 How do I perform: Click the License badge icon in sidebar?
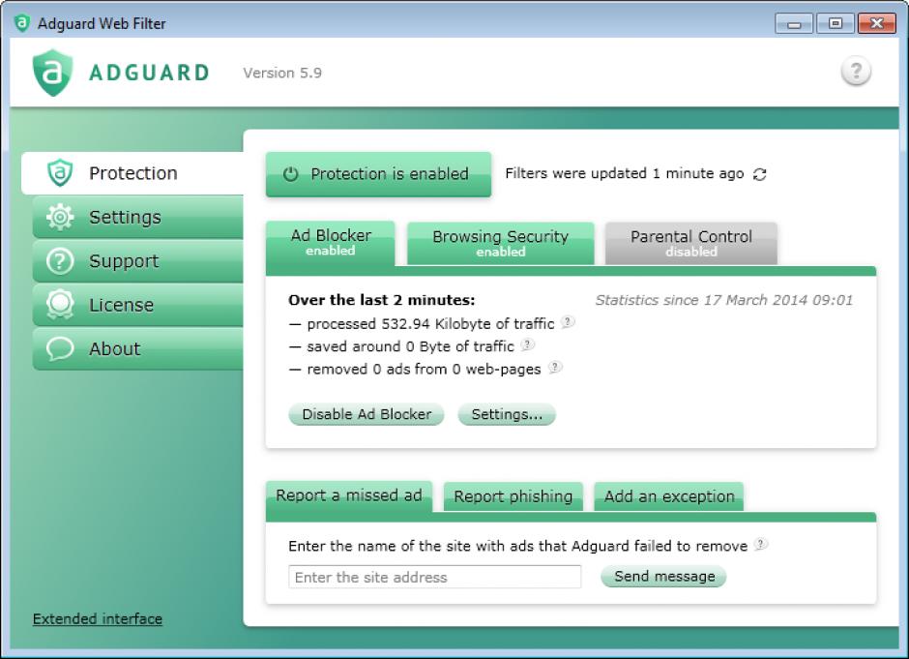[60, 305]
